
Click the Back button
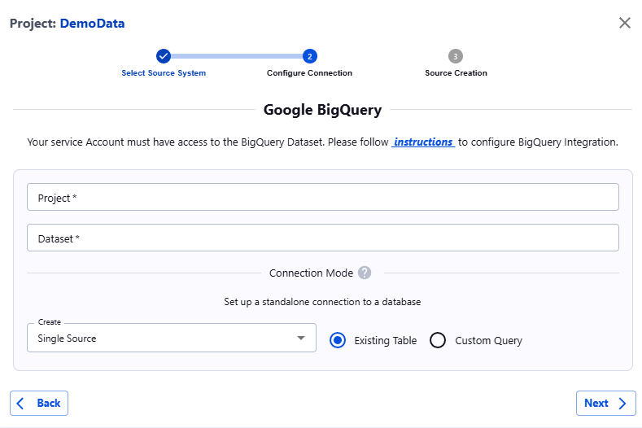pos(39,403)
